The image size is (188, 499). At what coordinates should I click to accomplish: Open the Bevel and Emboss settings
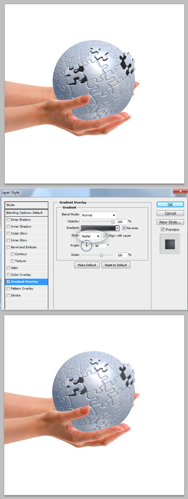click(24, 247)
